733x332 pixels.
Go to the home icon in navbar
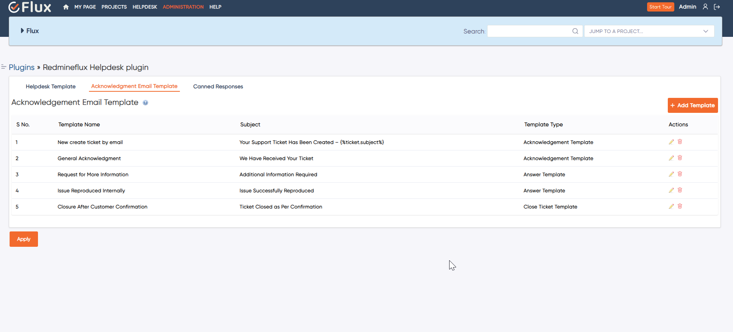coord(66,7)
